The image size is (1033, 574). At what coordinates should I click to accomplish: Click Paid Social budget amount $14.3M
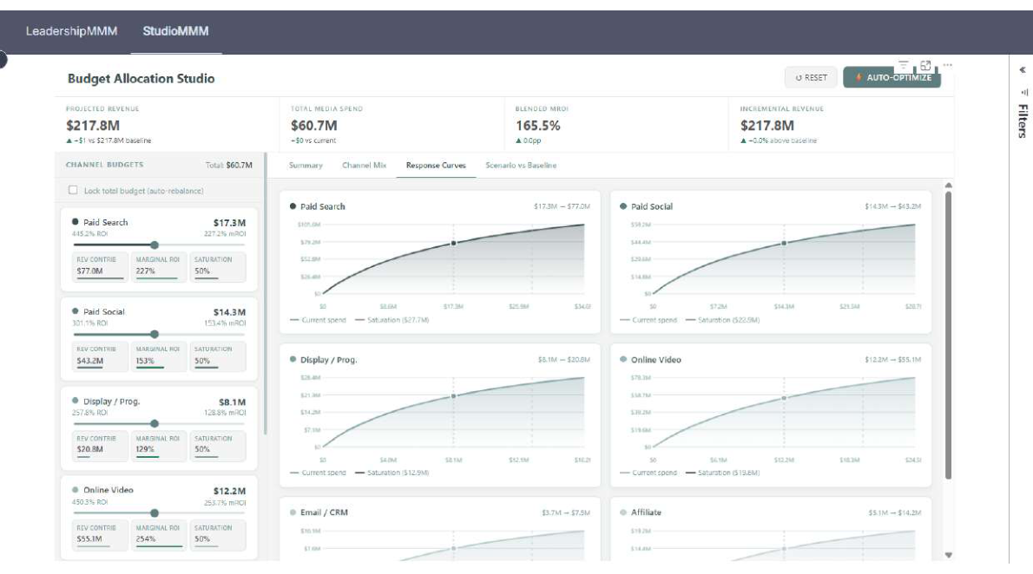pyautogui.click(x=229, y=312)
